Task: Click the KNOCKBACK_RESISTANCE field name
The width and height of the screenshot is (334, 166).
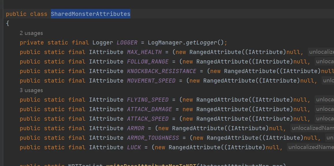Action: pos(161,71)
